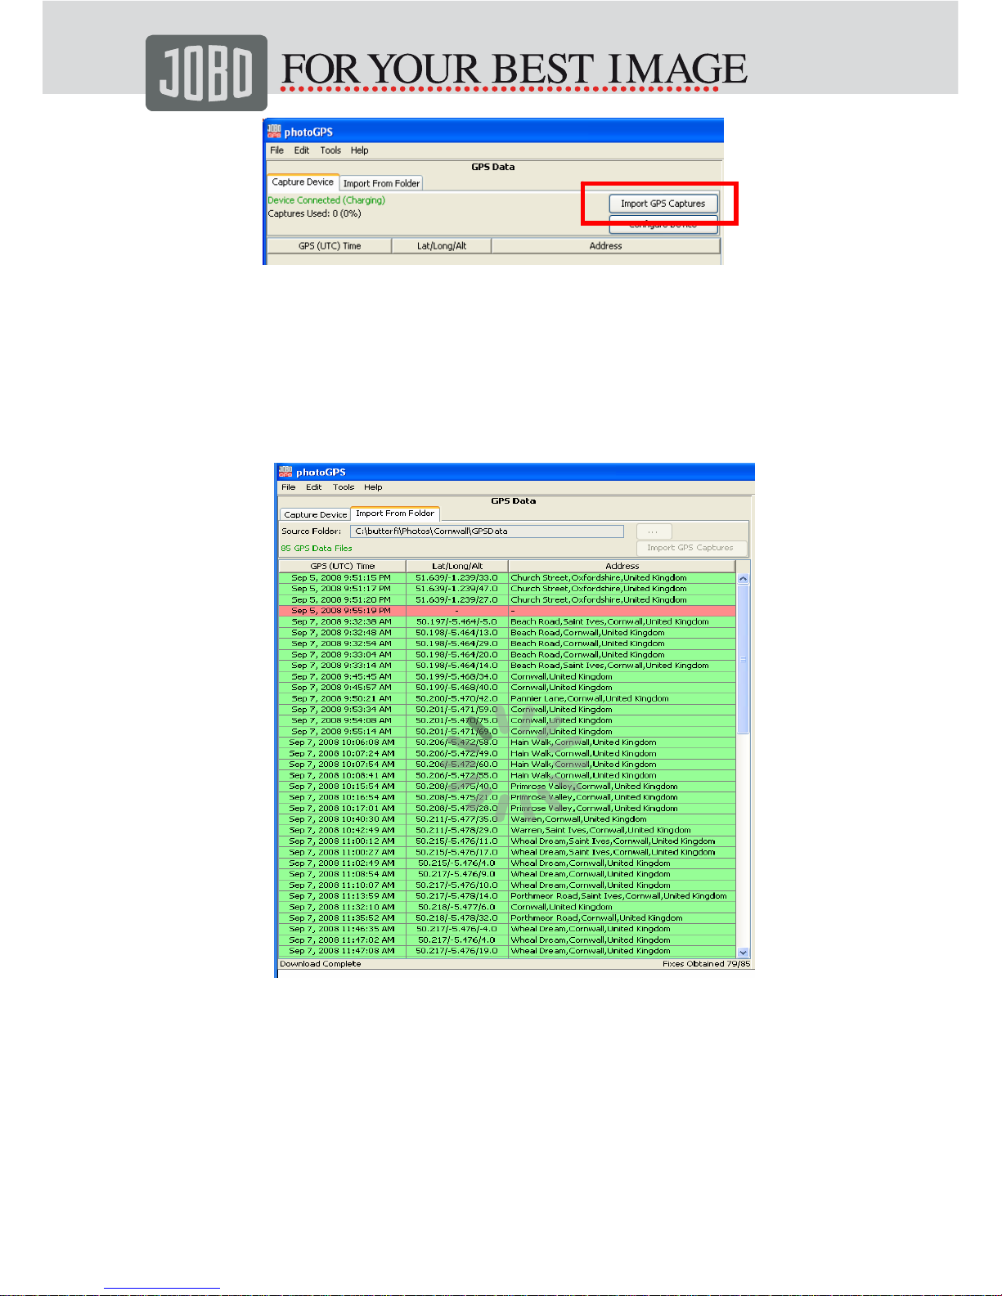Select row 'Sep 7, 2008 9:53:34 AM'
Image resolution: width=1002 pixels, height=1296 pixels.
(507, 710)
